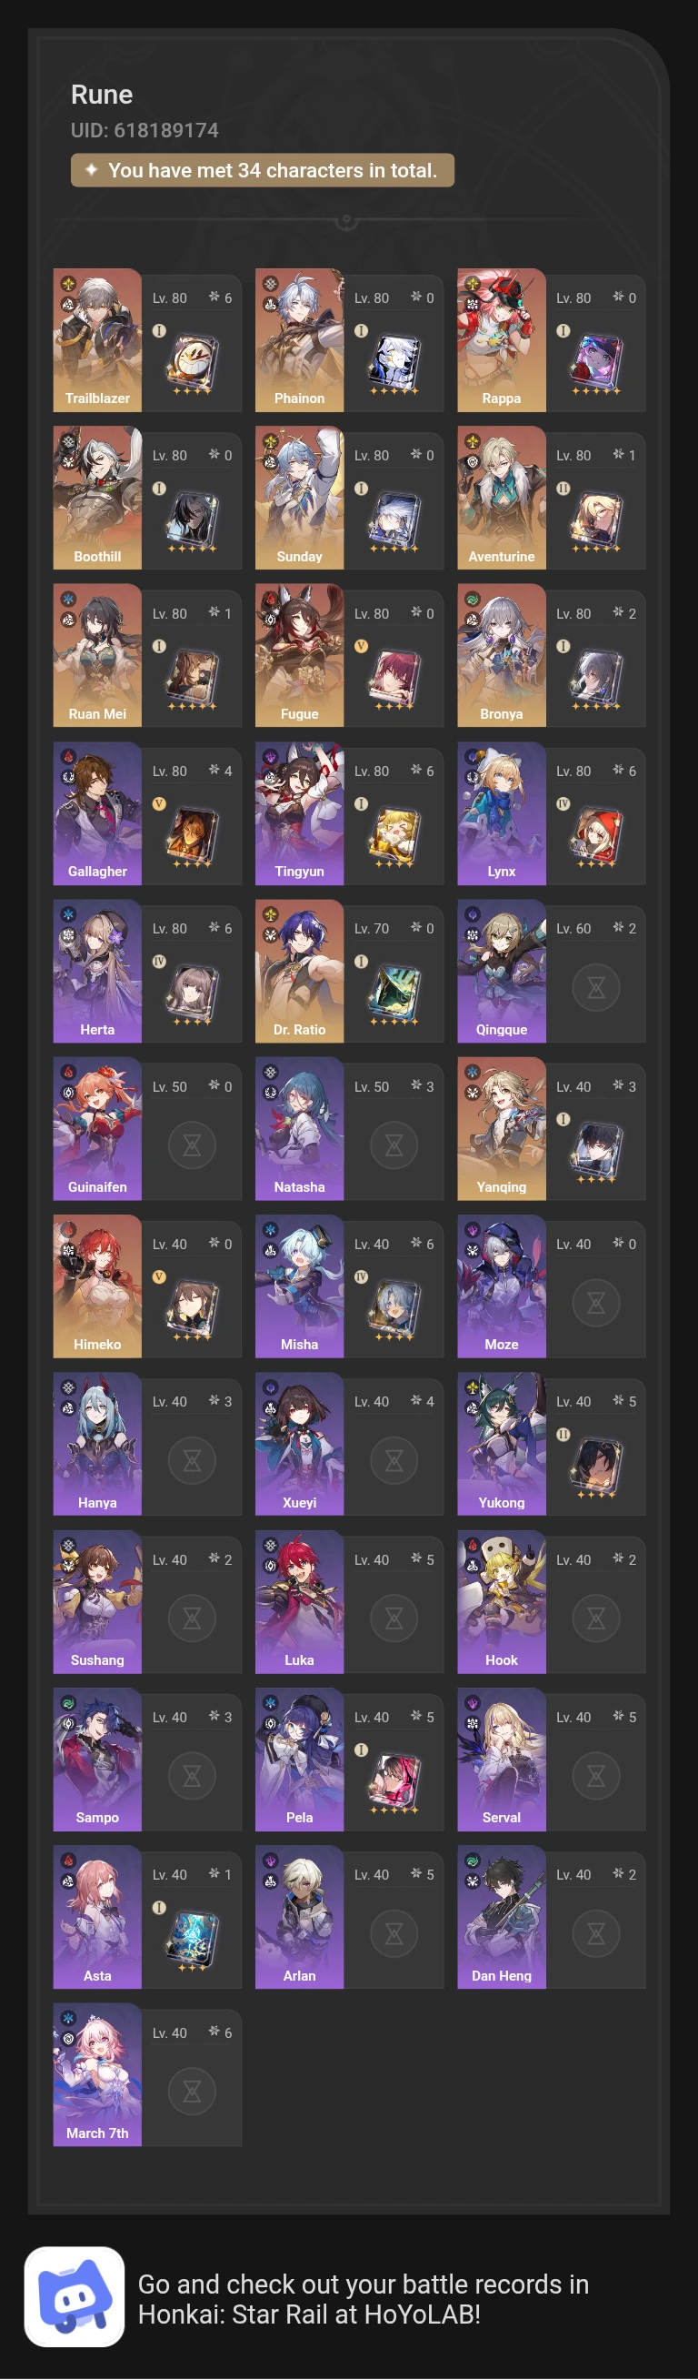This screenshot has height=2380, width=698.
Task: Open Trailblazer's equipped light cone icon
Action: (192, 363)
